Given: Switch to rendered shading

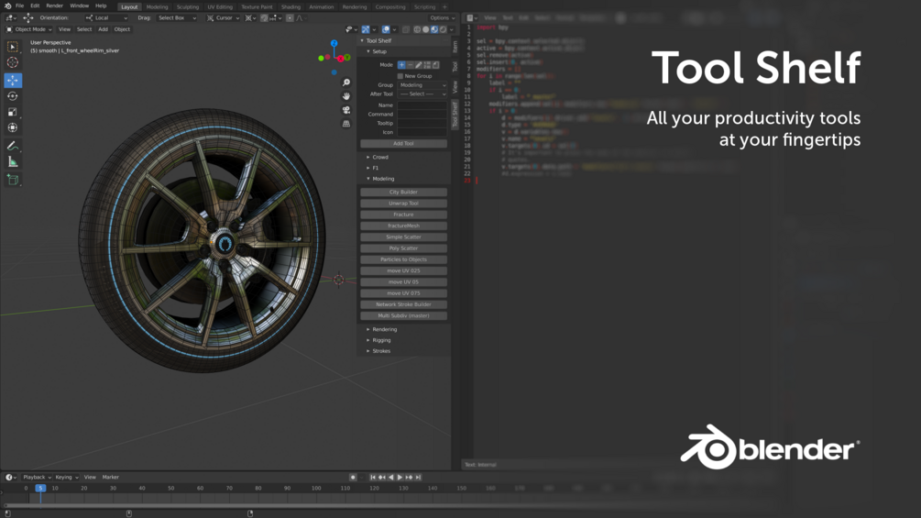Looking at the screenshot, I should pyautogui.click(x=443, y=29).
